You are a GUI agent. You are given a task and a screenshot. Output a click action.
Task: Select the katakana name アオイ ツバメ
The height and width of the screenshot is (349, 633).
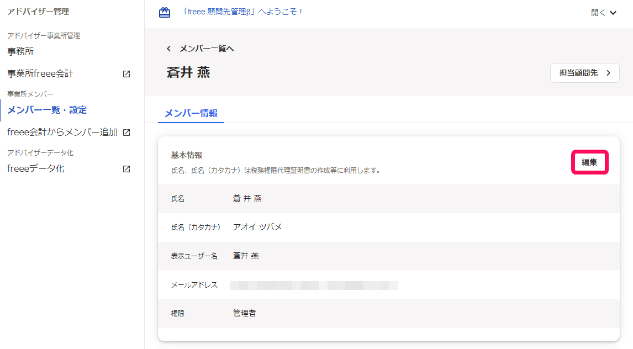coord(257,227)
